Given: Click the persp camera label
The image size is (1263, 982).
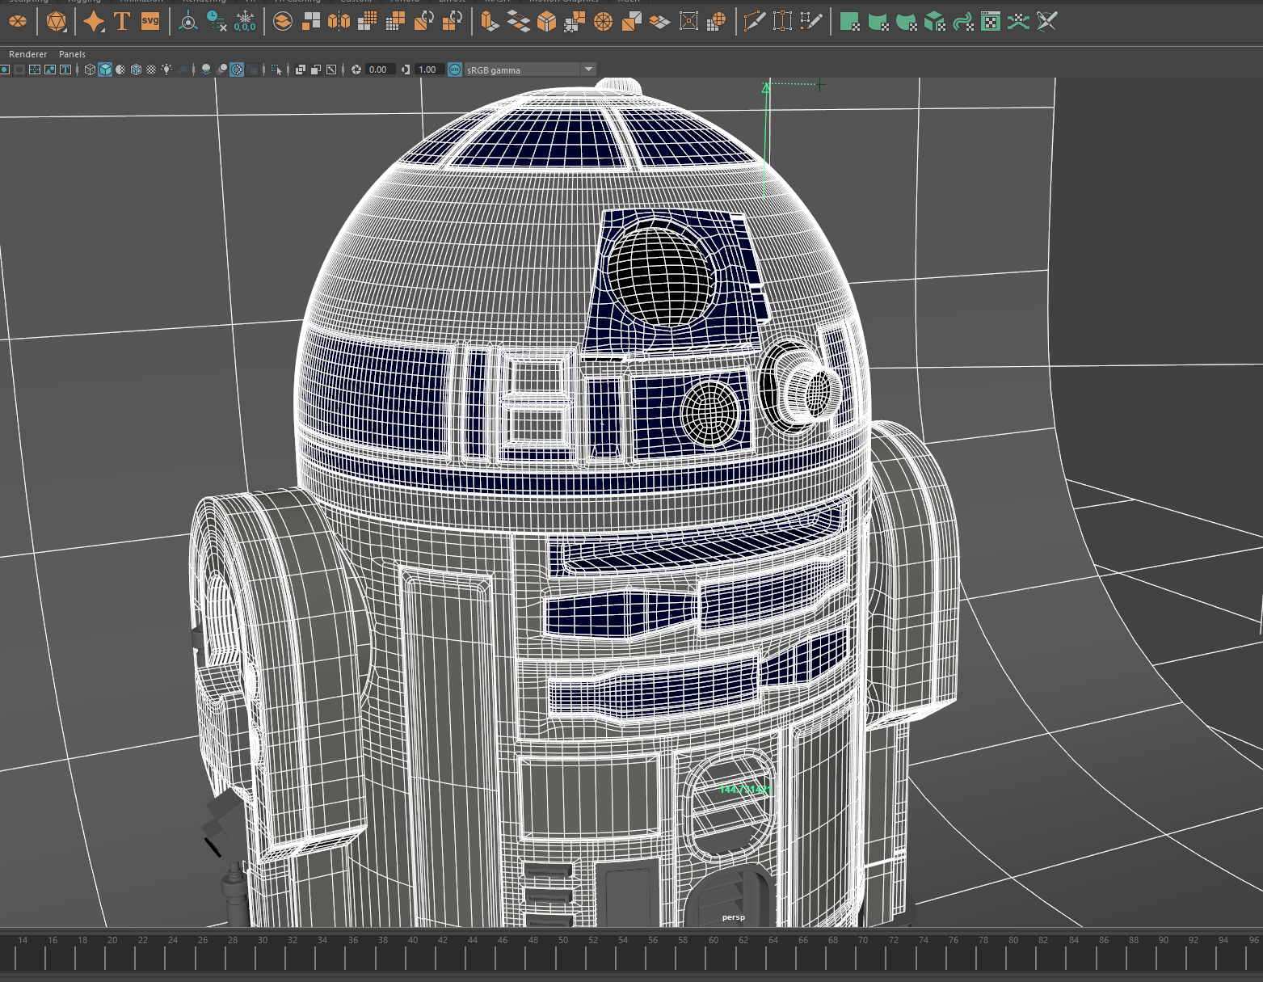Looking at the screenshot, I should pyautogui.click(x=734, y=917).
